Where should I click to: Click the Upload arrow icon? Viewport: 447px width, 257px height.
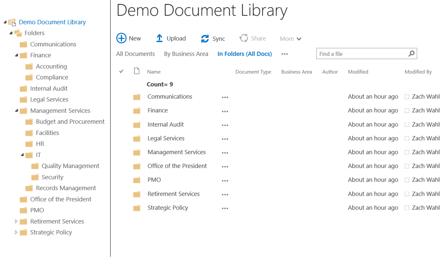(x=160, y=38)
